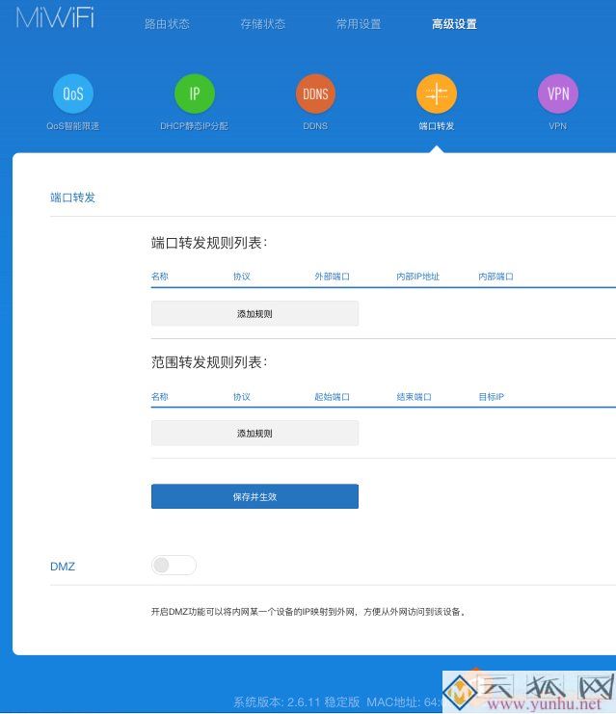
Task: Click the 起始端口 column header
Action: (x=333, y=397)
